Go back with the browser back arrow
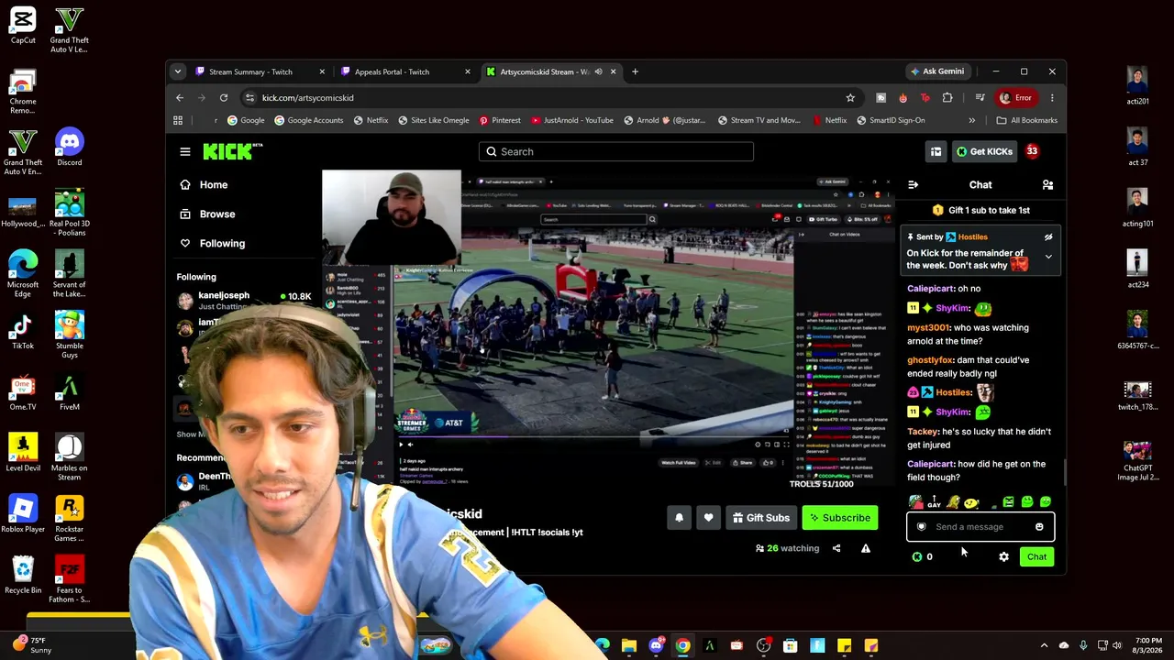Screen dimensions: 1174x660 (180, 98)
